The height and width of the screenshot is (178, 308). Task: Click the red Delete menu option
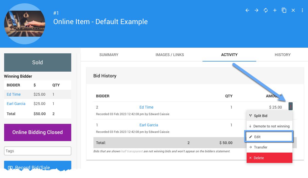pos(269,158)
